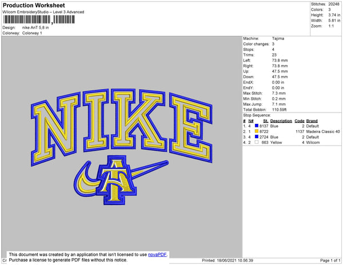This screenshot has height=265, width=343.
Task: Click the 'Page 1 of 1' indicator
Action: point(330,260)
